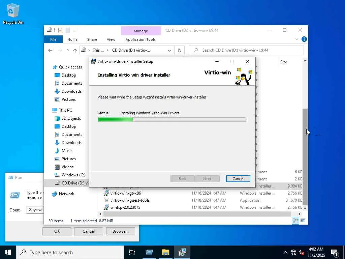
Task: Select virtio-win-guest-tools application
Action: pyautogui.click(x=130, y=200)
